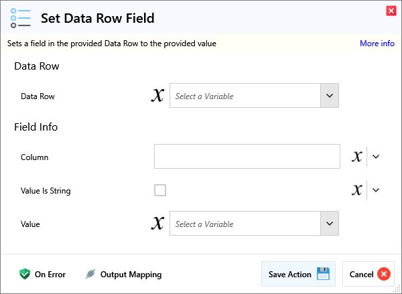Open the chevron menu next to Column

click(x=376, y=157)
